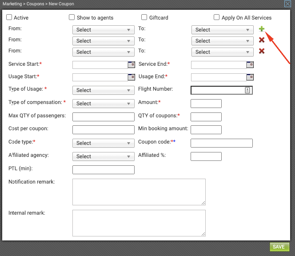
Task: Open the Service Start calendar picker
Action: [132, 64]
